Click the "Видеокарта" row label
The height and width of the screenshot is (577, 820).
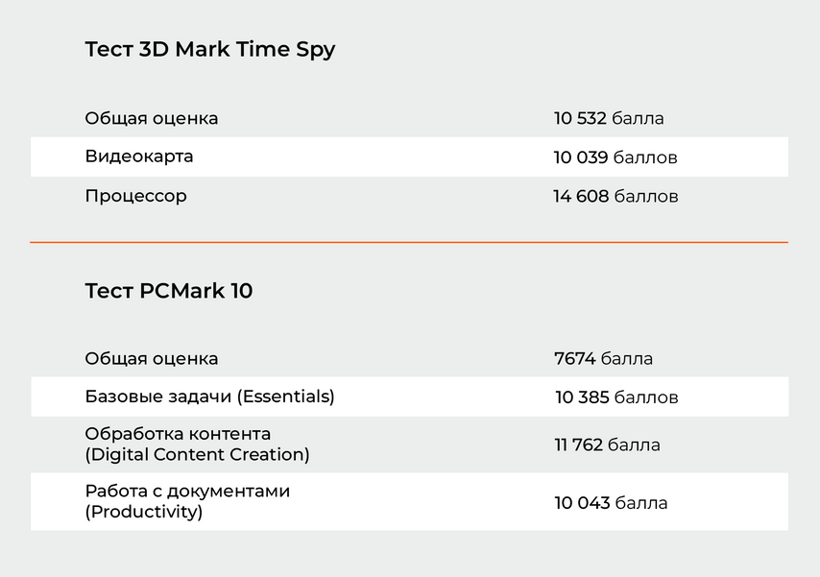click(x=138, y=156)
